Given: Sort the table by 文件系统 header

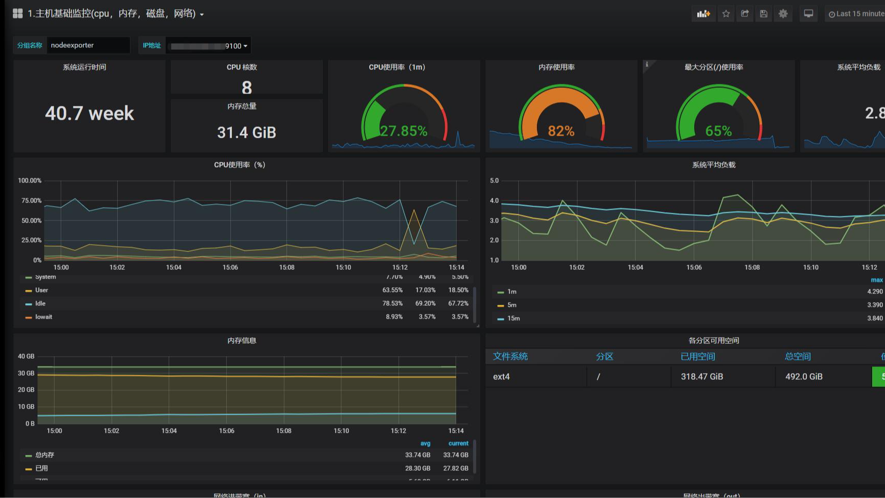Looking at the screenshot, I should (510, 356).
